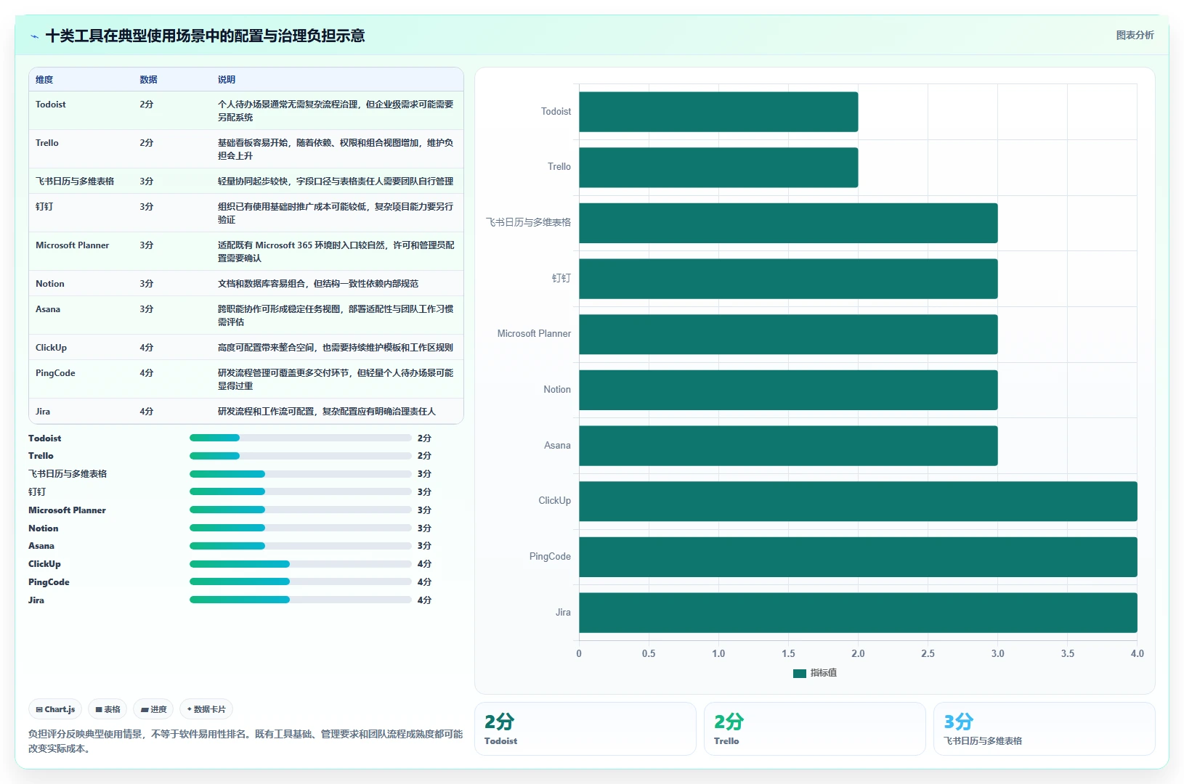The image size is (1184, 784).
Task: Select the Asana table row name
Action: (x=48, y=309)
